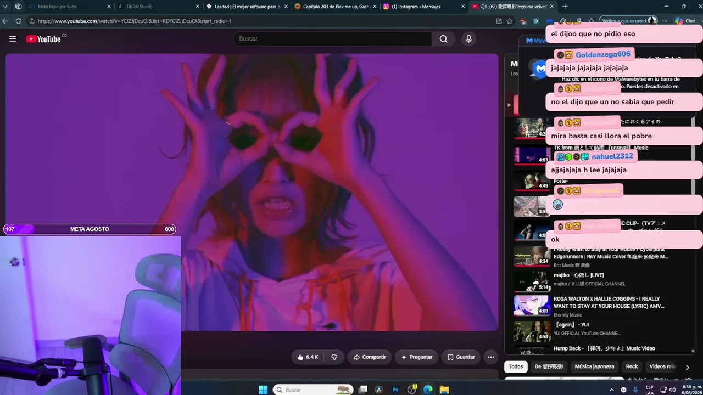Open Task View on the taskbar
Image resolution: width=703 pixels, height=395 pixels.
pyautogui.click(x=362, y=390)
